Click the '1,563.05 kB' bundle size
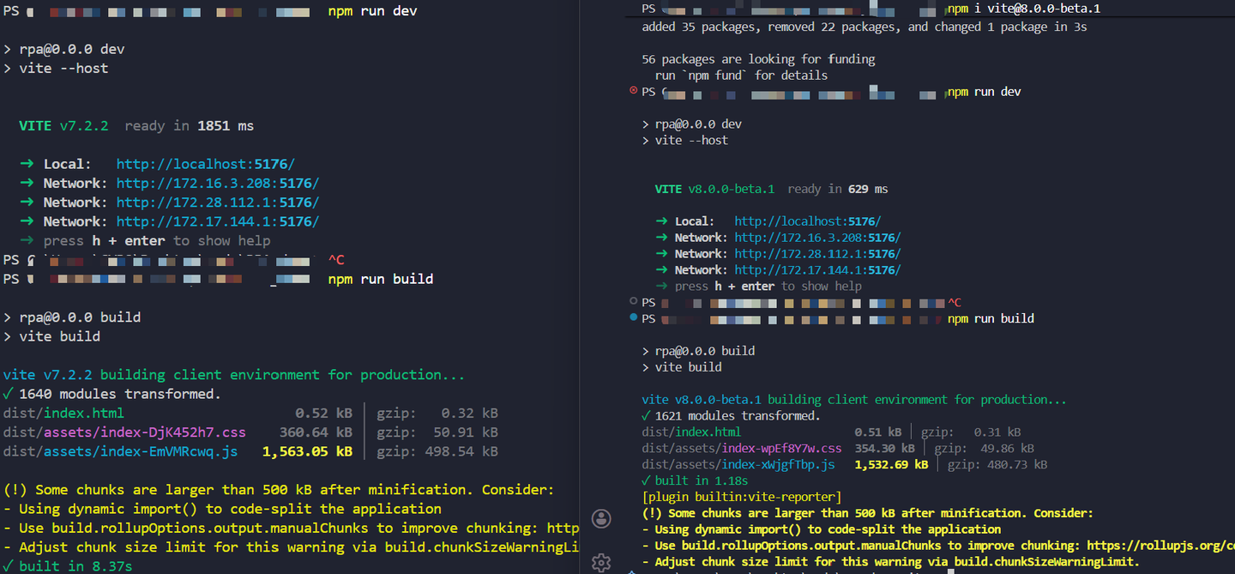 pos(307,451)
